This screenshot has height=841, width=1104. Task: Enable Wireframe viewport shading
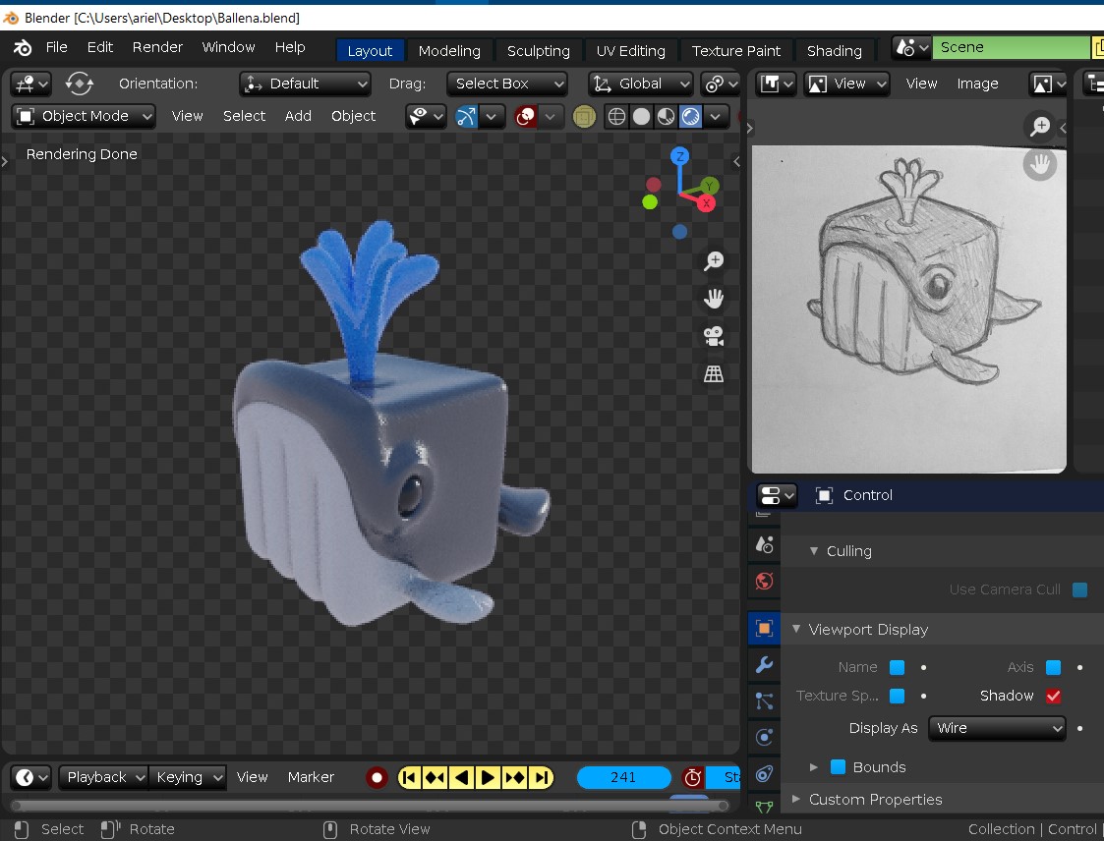tap(615, 116)
